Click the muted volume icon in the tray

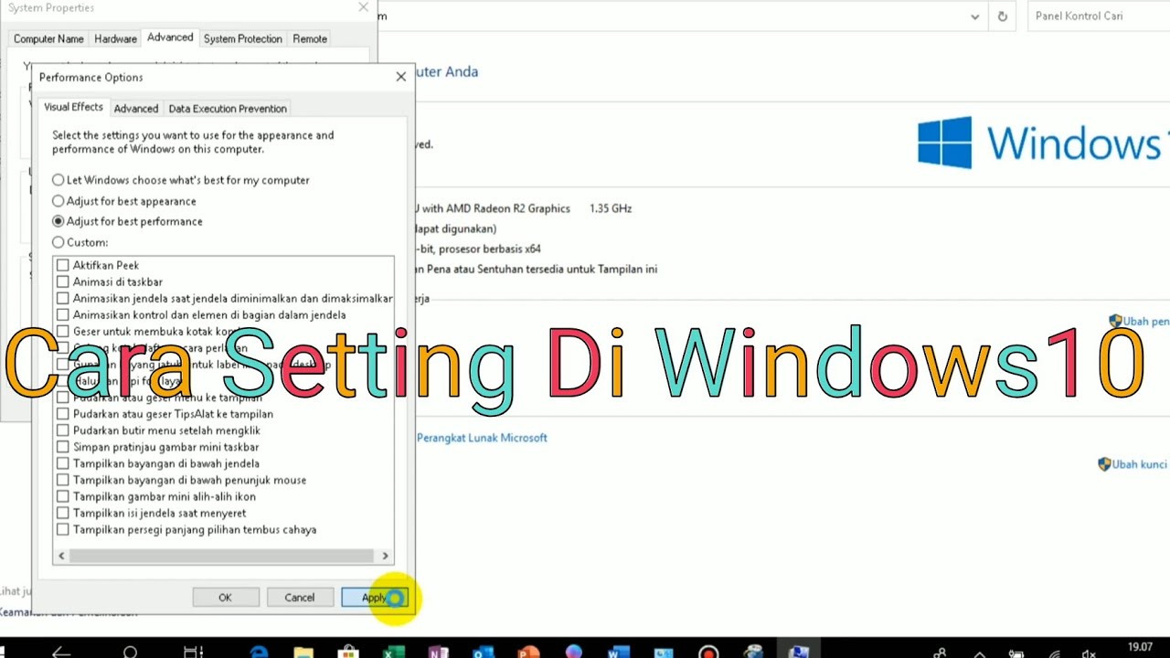coord(1089,653)
